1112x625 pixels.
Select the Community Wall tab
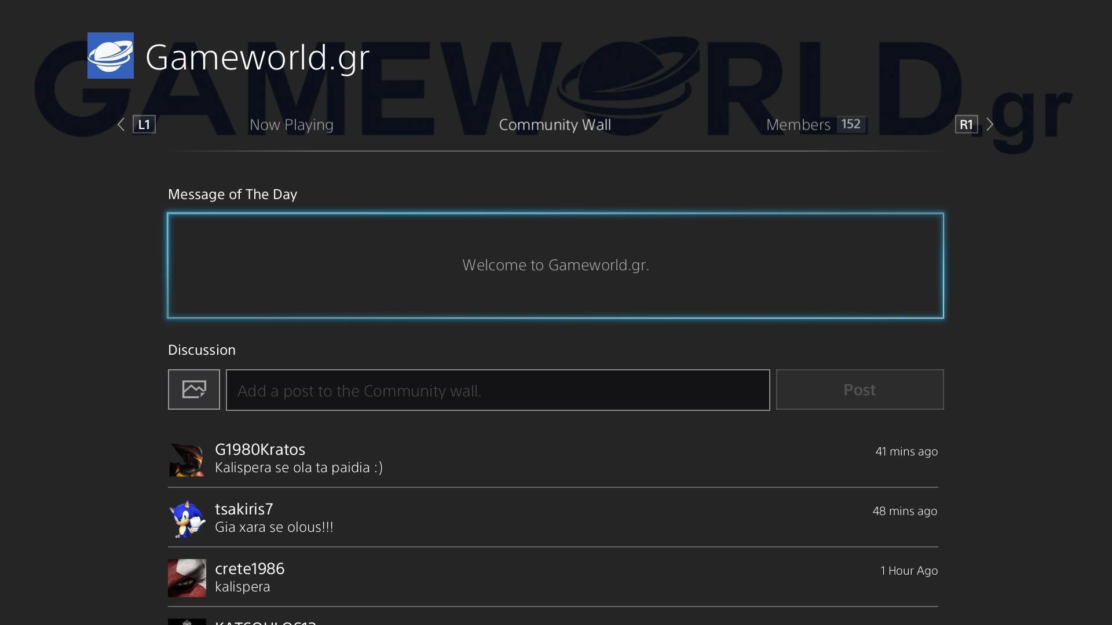pyautogui.click(x=554, y=124)
